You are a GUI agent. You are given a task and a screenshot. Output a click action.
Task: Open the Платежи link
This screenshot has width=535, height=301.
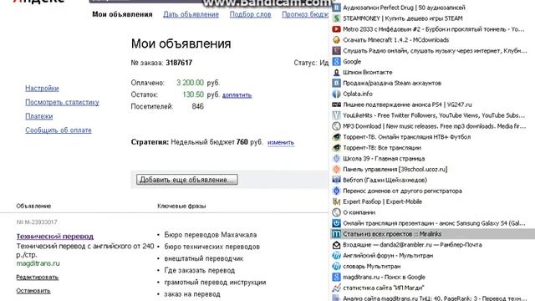point(39,116)
